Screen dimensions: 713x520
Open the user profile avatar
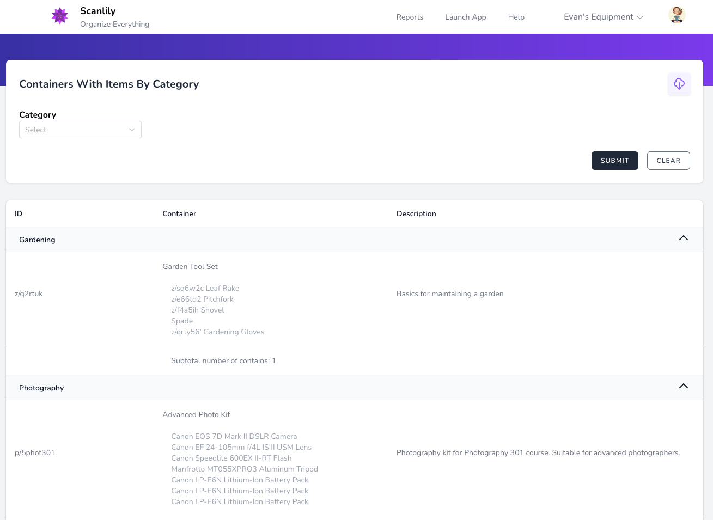pos(677,15)
